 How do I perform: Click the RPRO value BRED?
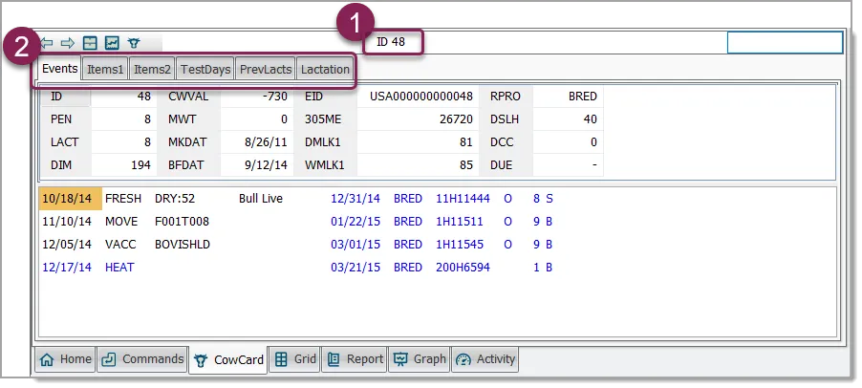583,97
